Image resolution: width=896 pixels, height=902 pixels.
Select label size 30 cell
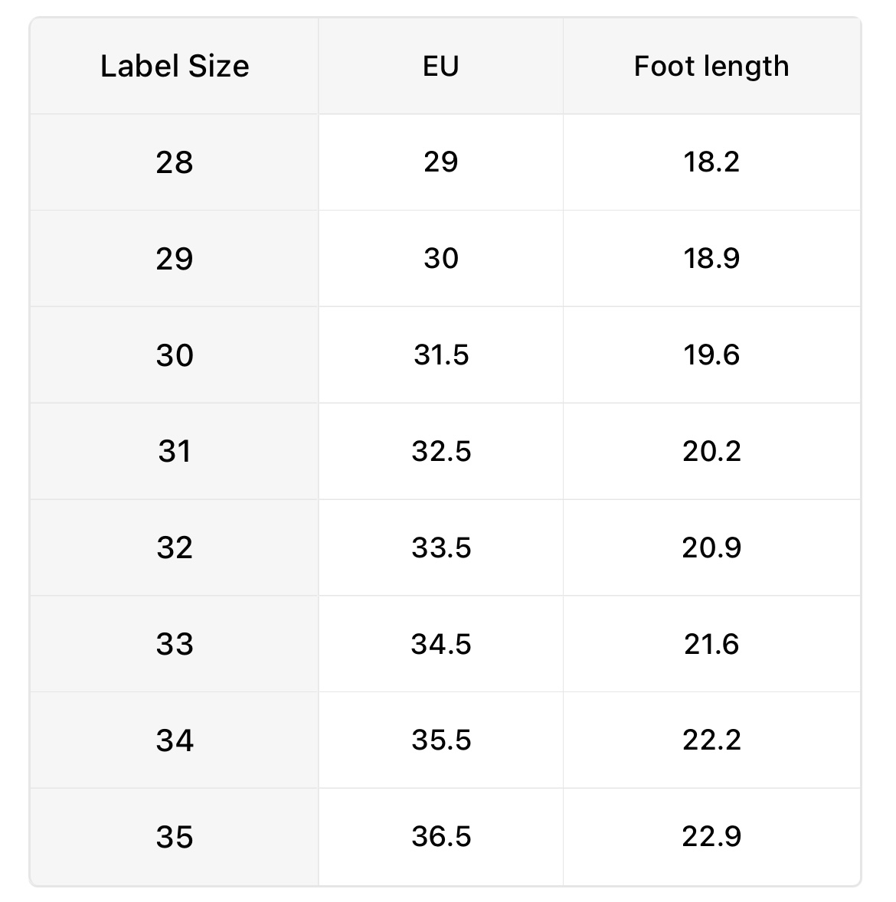pos(175,355)
